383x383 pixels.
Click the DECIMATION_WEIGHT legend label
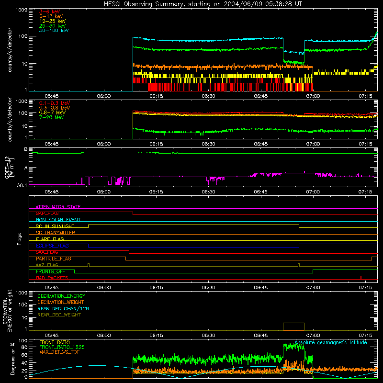point(61,302)
